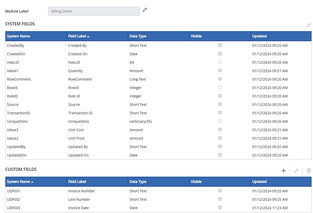Viewport: 313px width, 213px height.
Task: Click Custom Fields Visible column header
Action: coord(196,182)
